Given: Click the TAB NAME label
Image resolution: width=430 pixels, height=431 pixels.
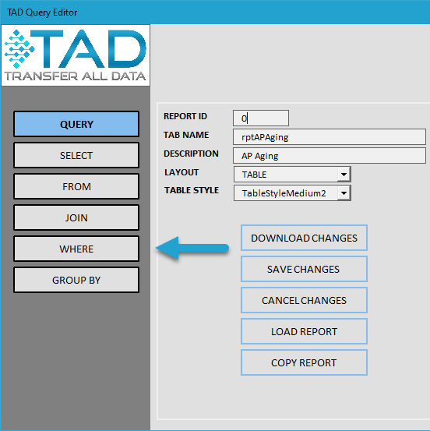Looking at the screenshot, I should pyautogui.click(x=186, y=135).
